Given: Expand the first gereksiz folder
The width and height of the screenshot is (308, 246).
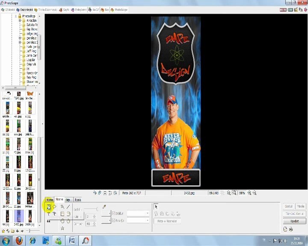Looking at the screenshot, I should pyautogui.click(x=20, y=38).
